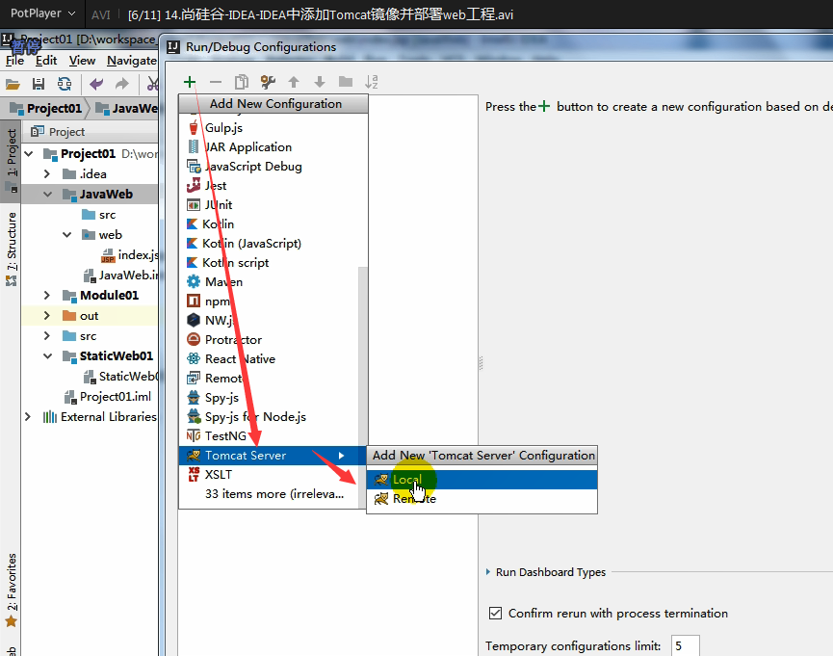Click the Synchronize icon in IDEA toolbar
Viewport: 833px width, 656px height.
pos(65,84)
